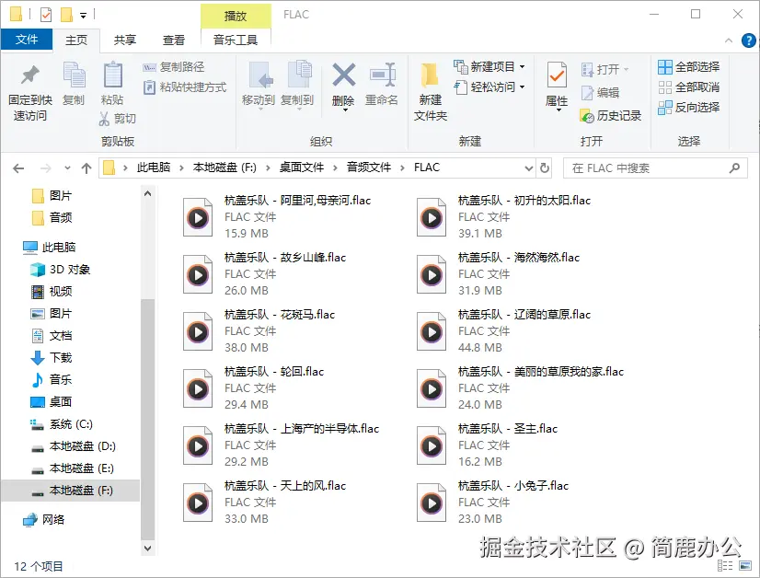Click the Edit (编辑) ribbon button

[600, 93]
